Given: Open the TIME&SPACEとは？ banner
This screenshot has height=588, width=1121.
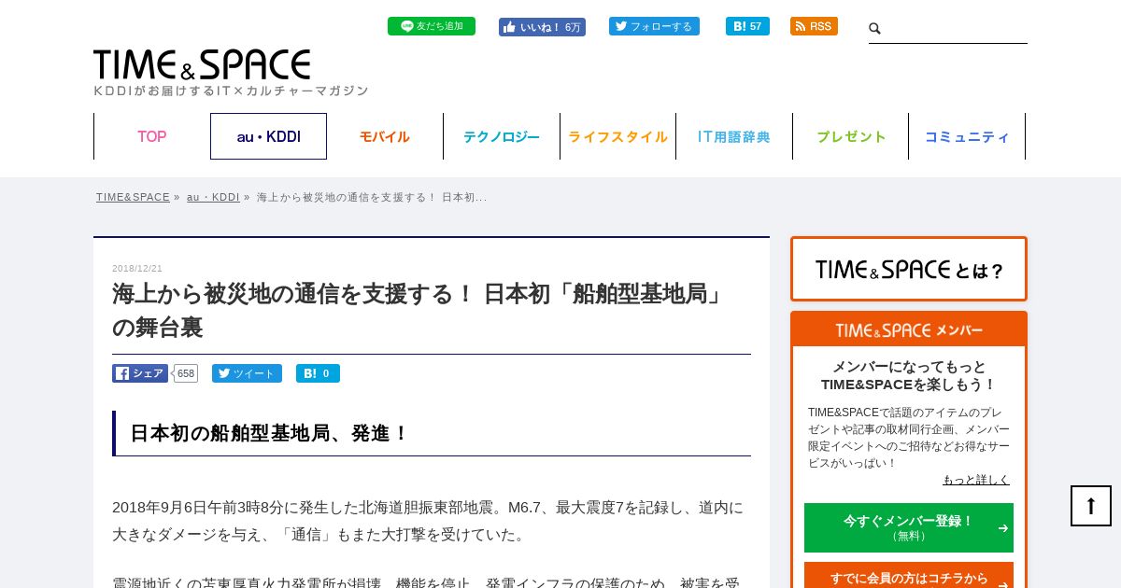Looking at the screenshot, I should point(909,269).
